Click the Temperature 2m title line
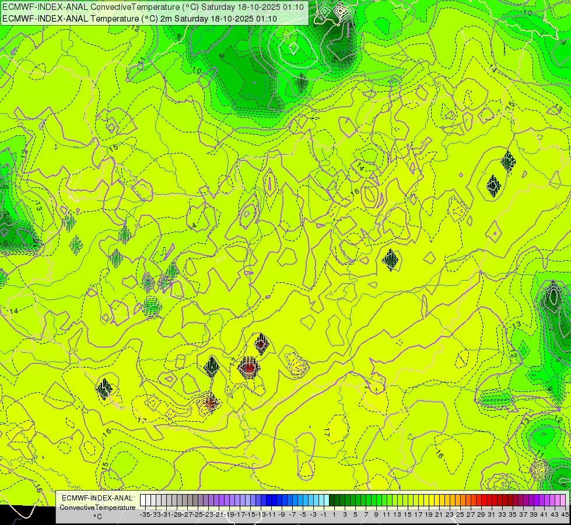This screenshot has width=571, height=525. (x=139, y=19)
